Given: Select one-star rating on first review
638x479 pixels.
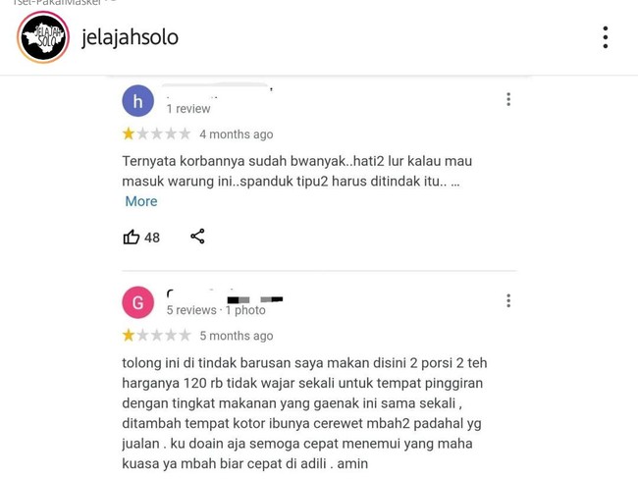Looking at the screenshot, I should pos(129,133).
